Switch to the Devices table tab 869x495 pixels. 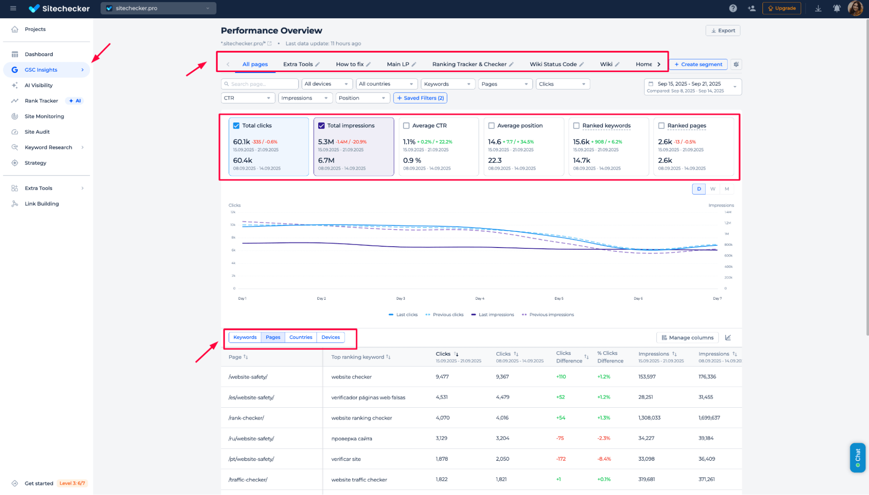[330, 337]
